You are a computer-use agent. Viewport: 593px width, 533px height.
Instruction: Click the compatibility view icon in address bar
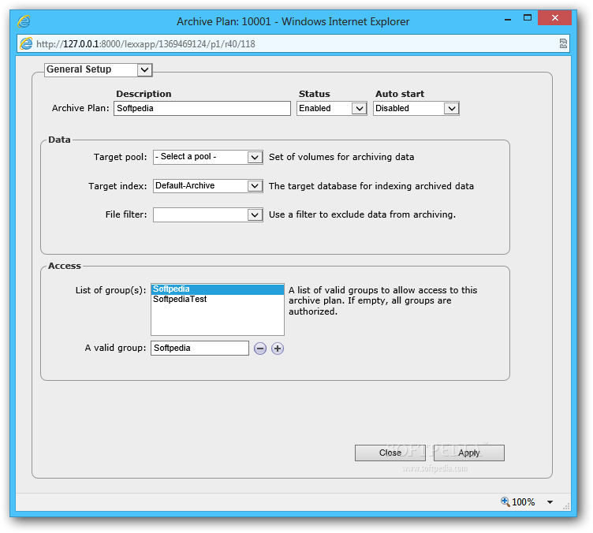563,44
